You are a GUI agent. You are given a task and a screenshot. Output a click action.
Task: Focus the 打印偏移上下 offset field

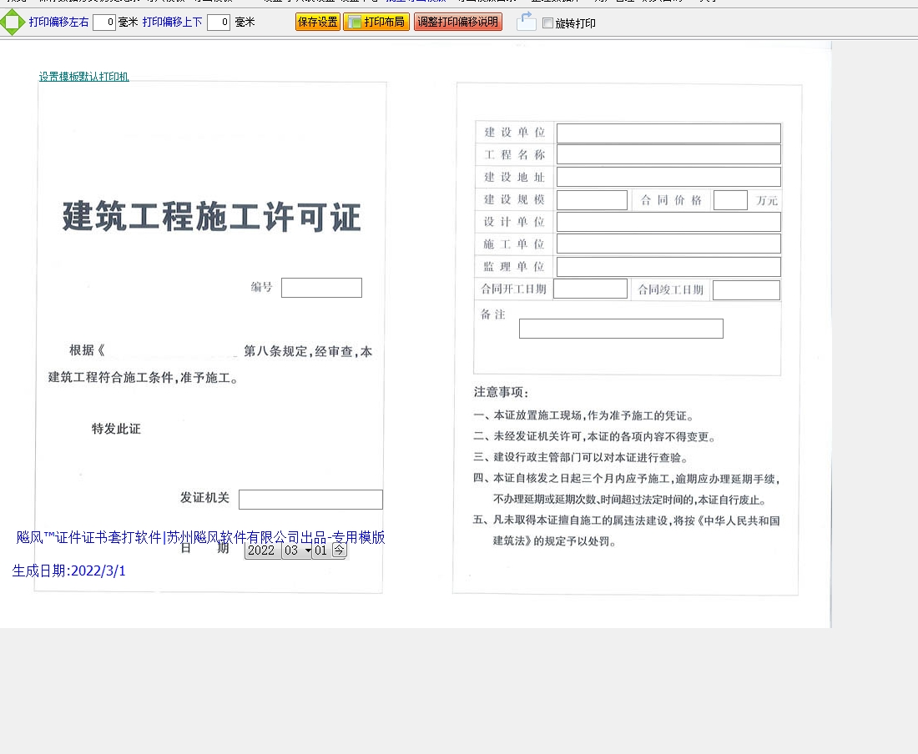coord(219,23)
